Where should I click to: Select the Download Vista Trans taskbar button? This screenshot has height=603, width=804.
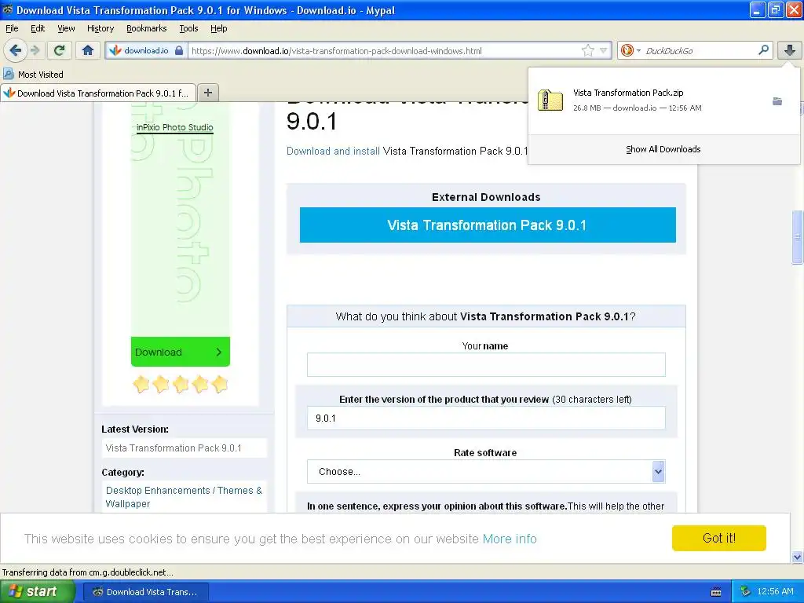tap(145, 592)
